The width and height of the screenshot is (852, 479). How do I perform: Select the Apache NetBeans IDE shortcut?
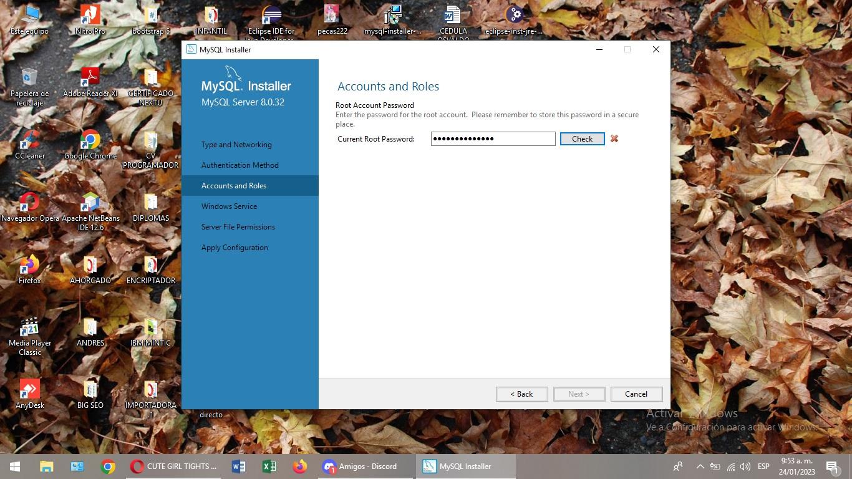coord(90,211)
